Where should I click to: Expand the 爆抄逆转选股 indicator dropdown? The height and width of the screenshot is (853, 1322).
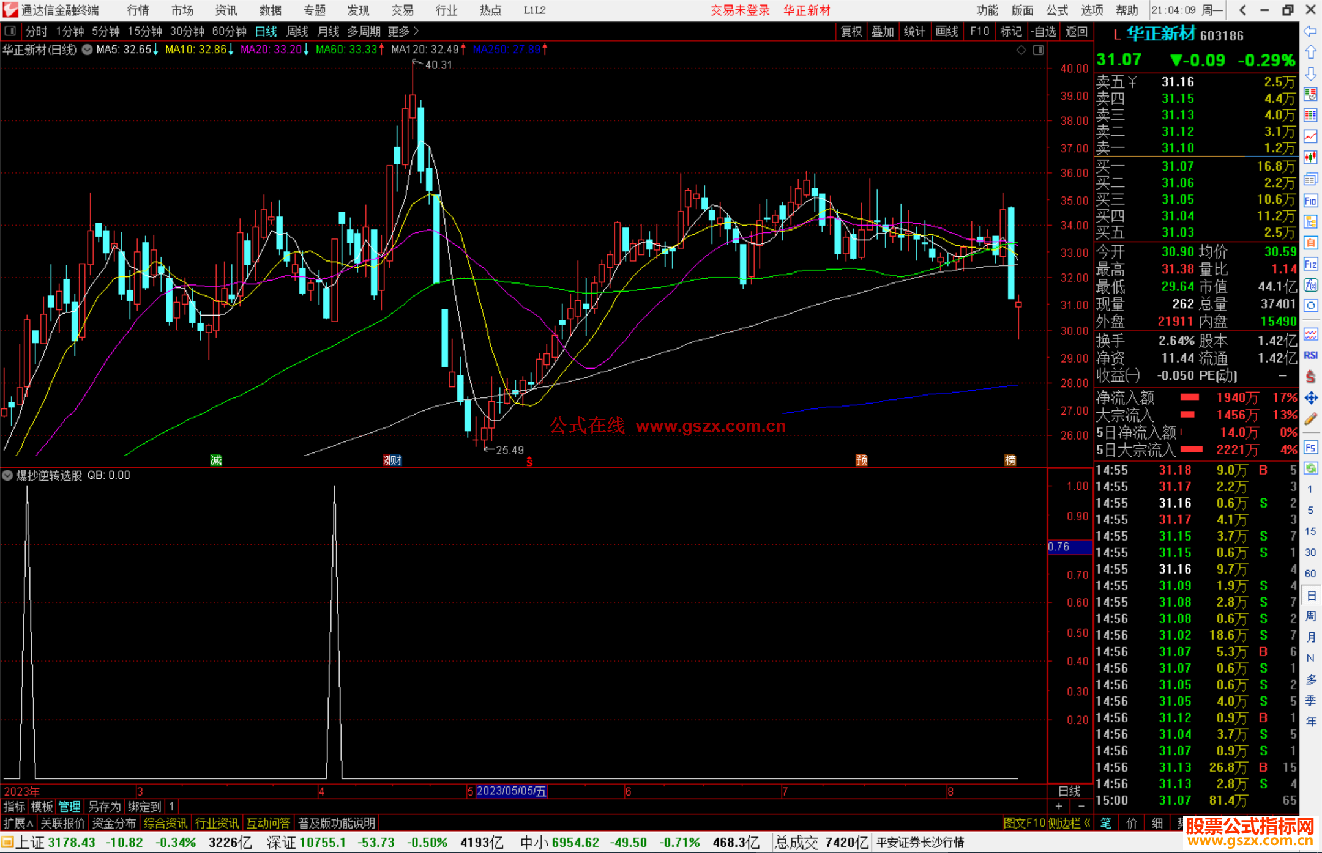click(x=7, y=475)
